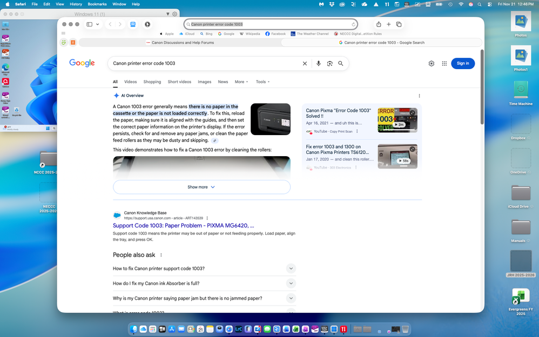The height and width of the screenshot is (337, 539).
Task: Click the Google voice search microphone icon
Action: [x=319, y=64]
